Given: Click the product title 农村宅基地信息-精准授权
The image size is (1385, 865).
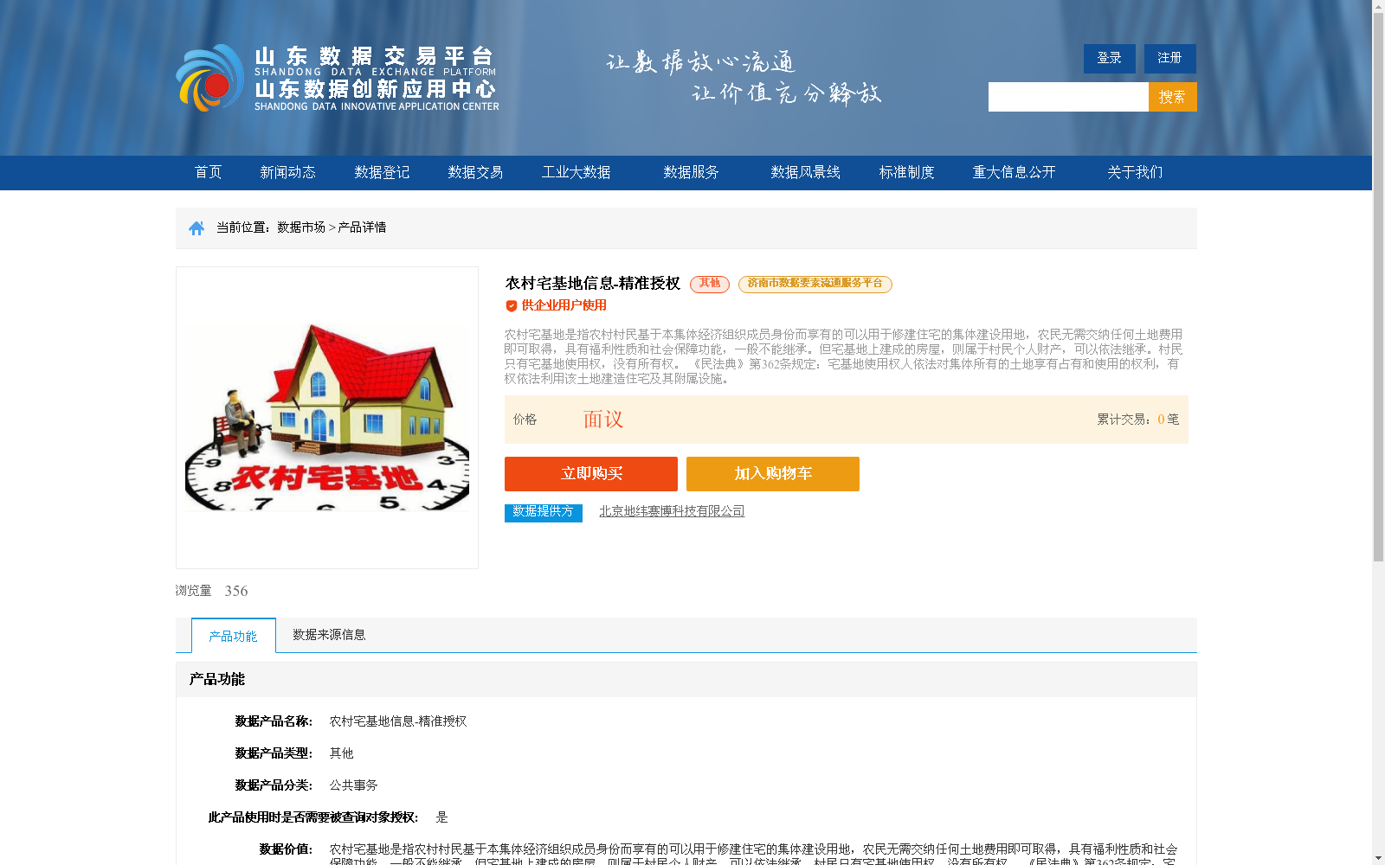Looking at the screenshot, I should (593, 284).
